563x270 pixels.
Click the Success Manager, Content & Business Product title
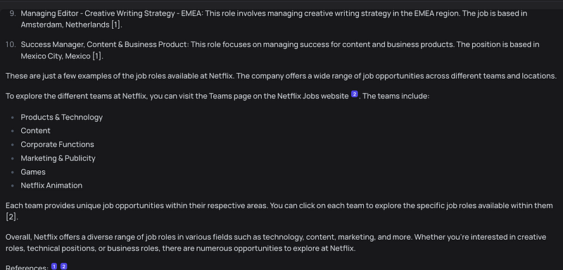tap(104, 44)
